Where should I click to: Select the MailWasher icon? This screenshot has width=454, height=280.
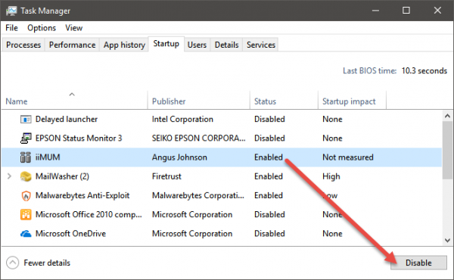point(26,176)
